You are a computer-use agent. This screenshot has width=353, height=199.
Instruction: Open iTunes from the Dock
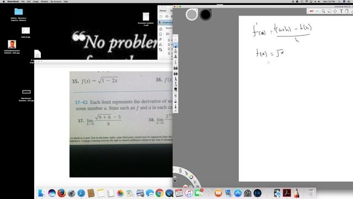pos(189,193)
